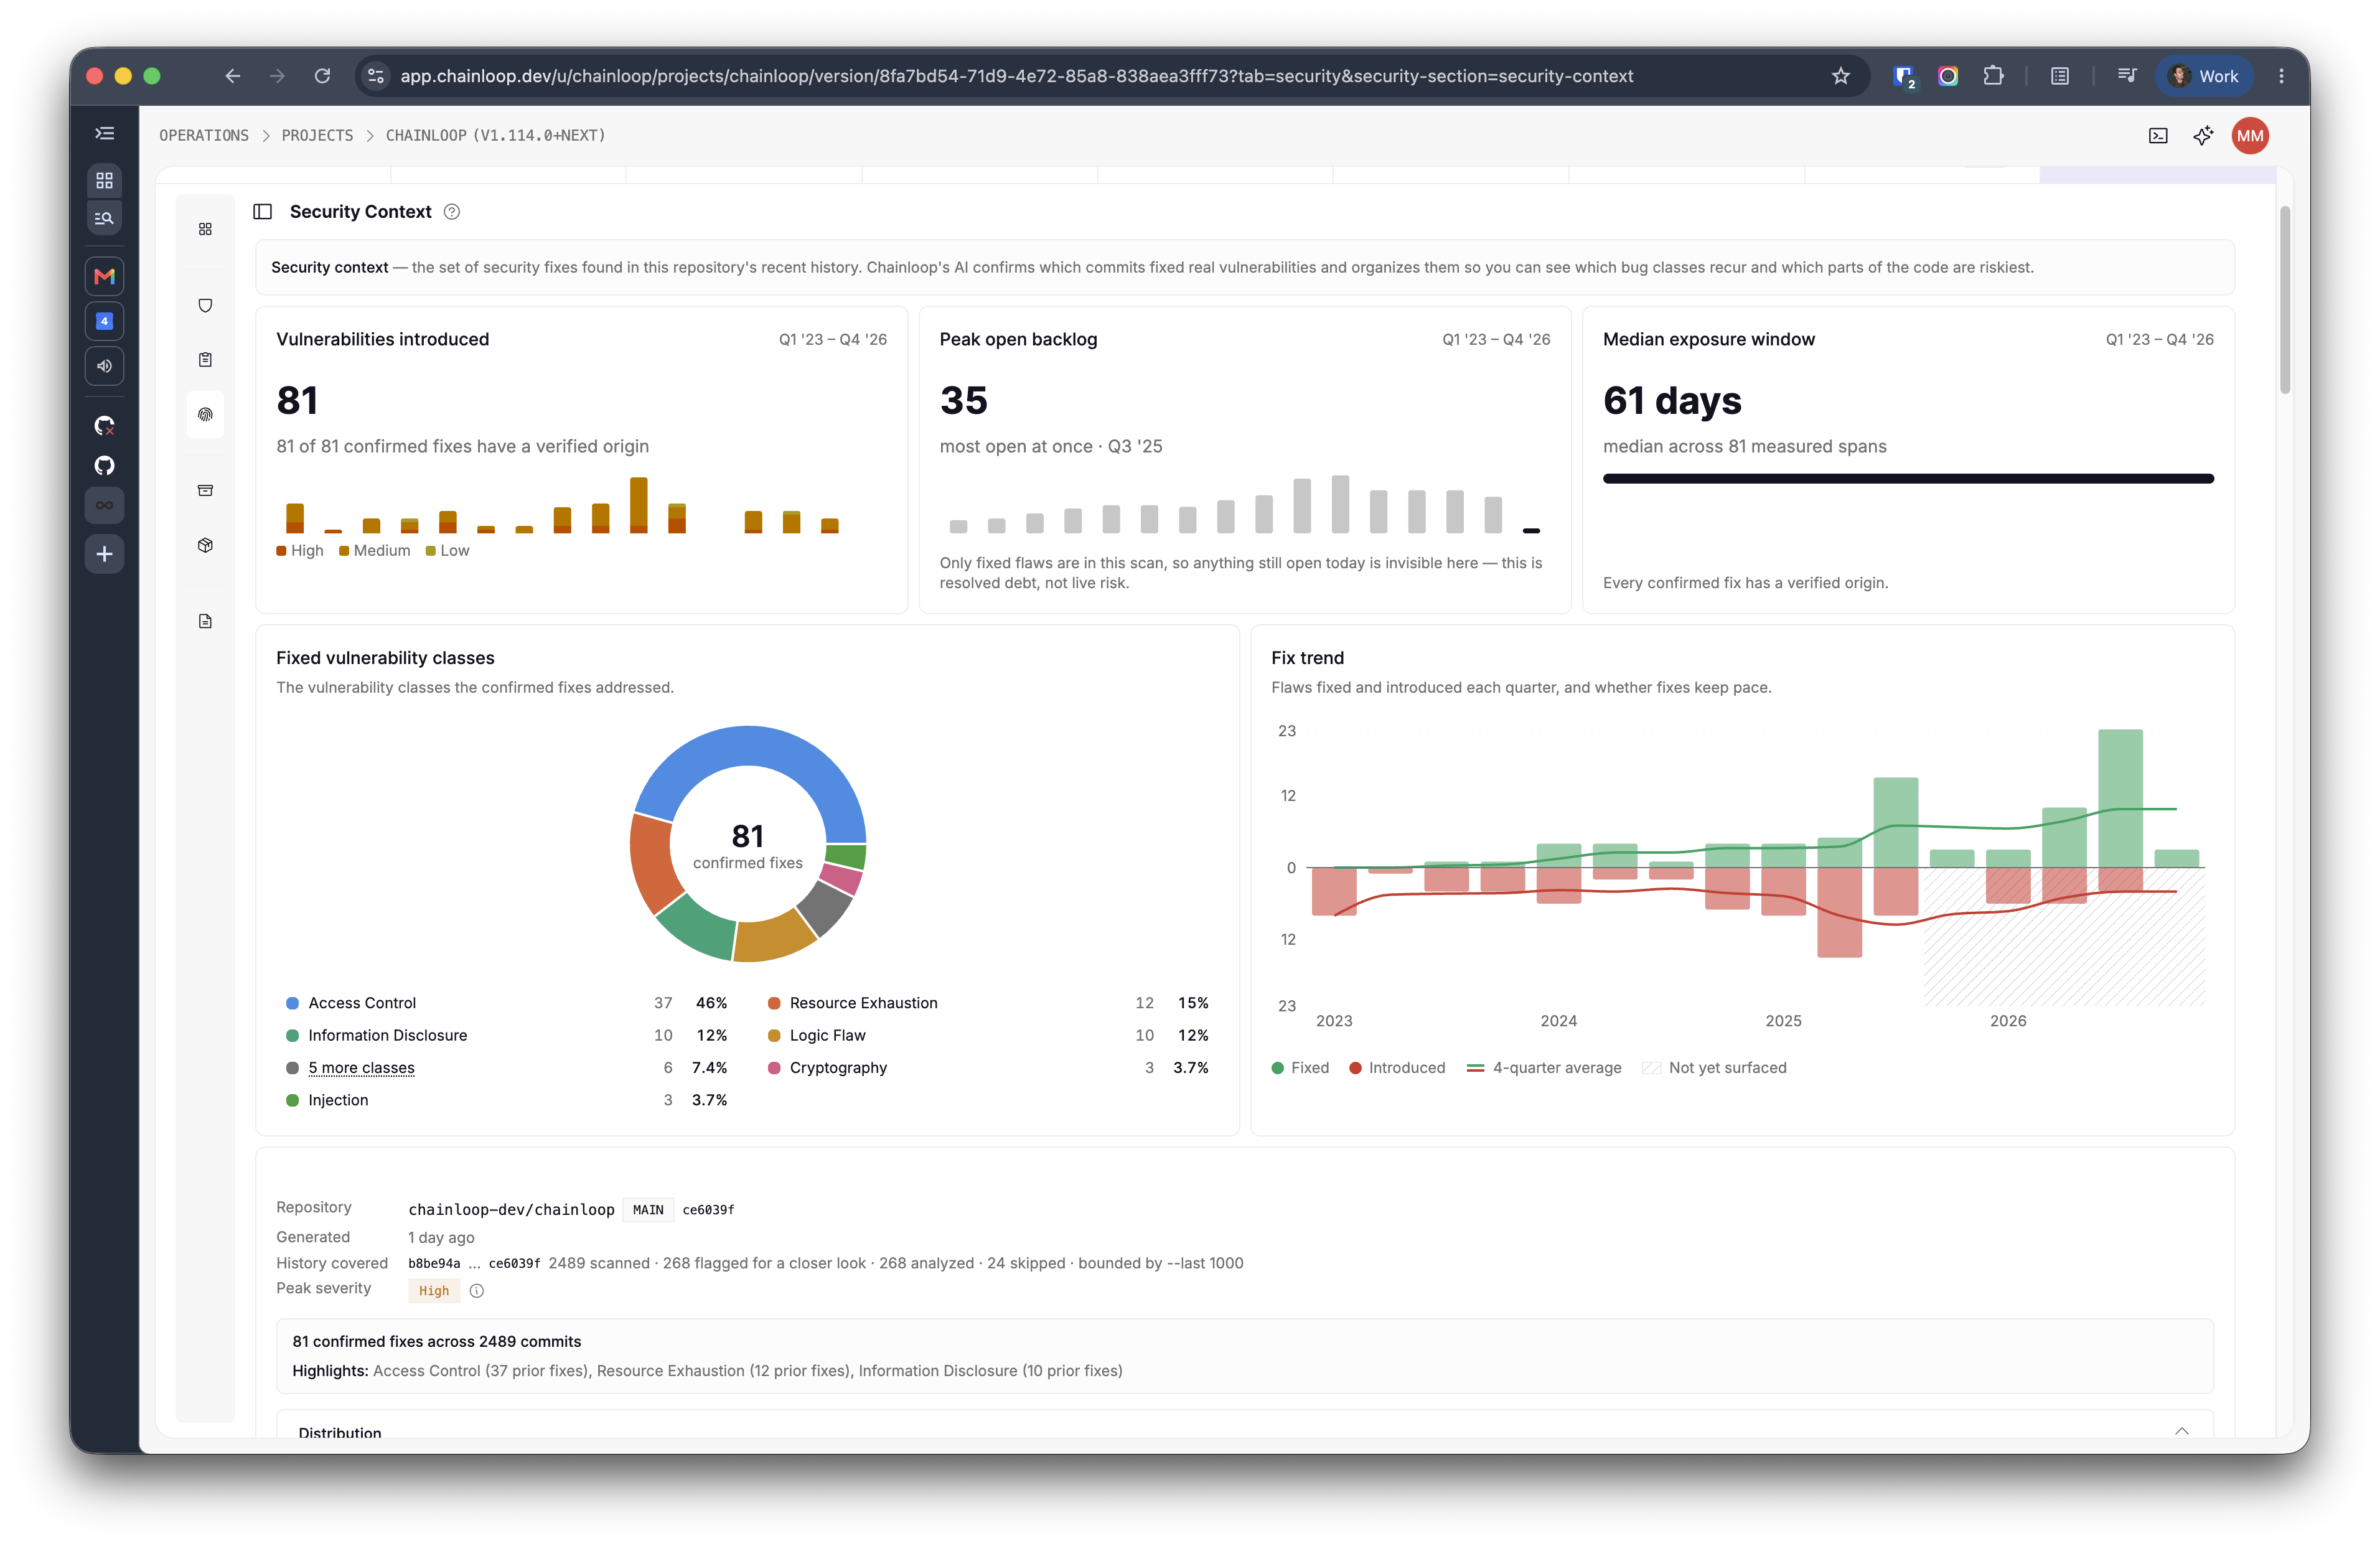Toggle the side panel icon left of Security Context
Viewport: 2380px width, 1546px height.
263,212
